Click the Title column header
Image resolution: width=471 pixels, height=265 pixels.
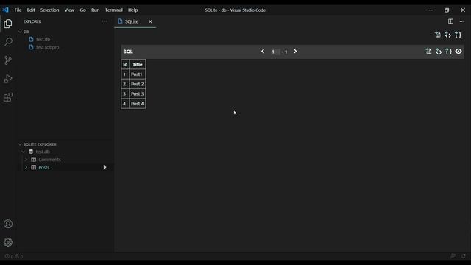[x=138, y=64]
